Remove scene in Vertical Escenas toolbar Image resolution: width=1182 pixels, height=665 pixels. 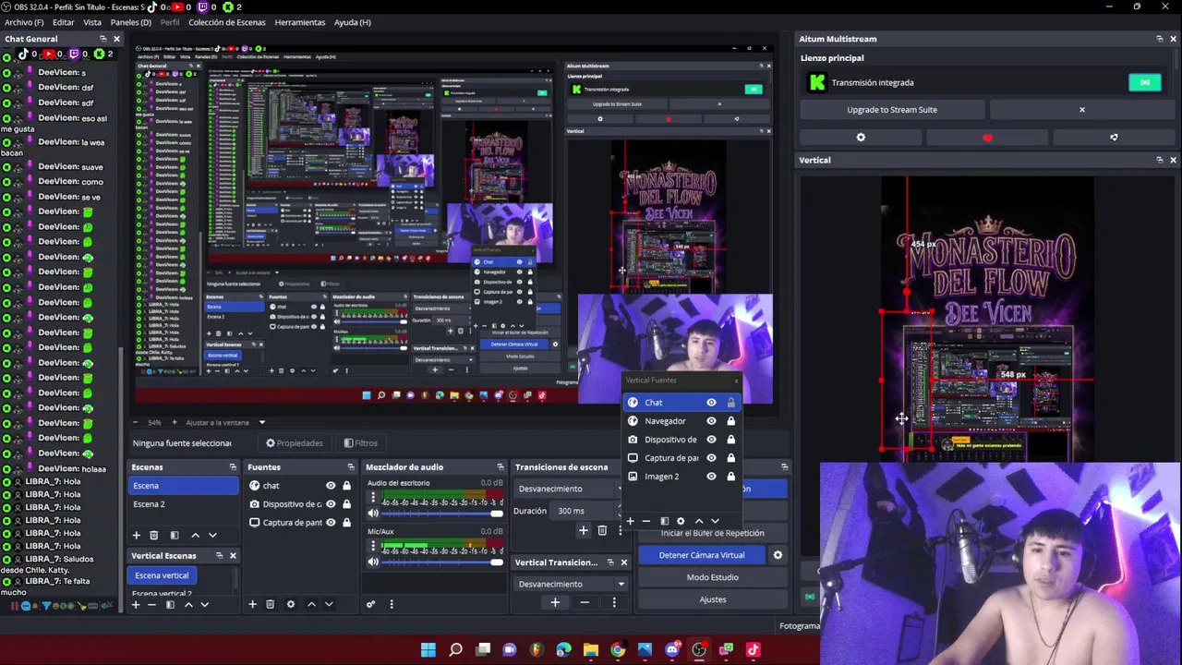click(x=152, y=605)
